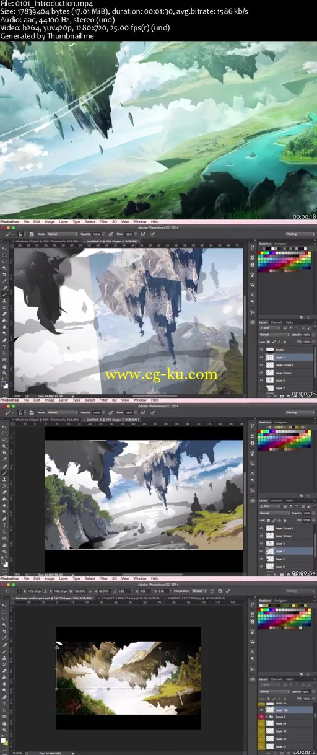This screenshot has height=755, width=317.
Task: Select the Zoom tool in the 00:00:36 frame
Action: click(x=4, y=373)
